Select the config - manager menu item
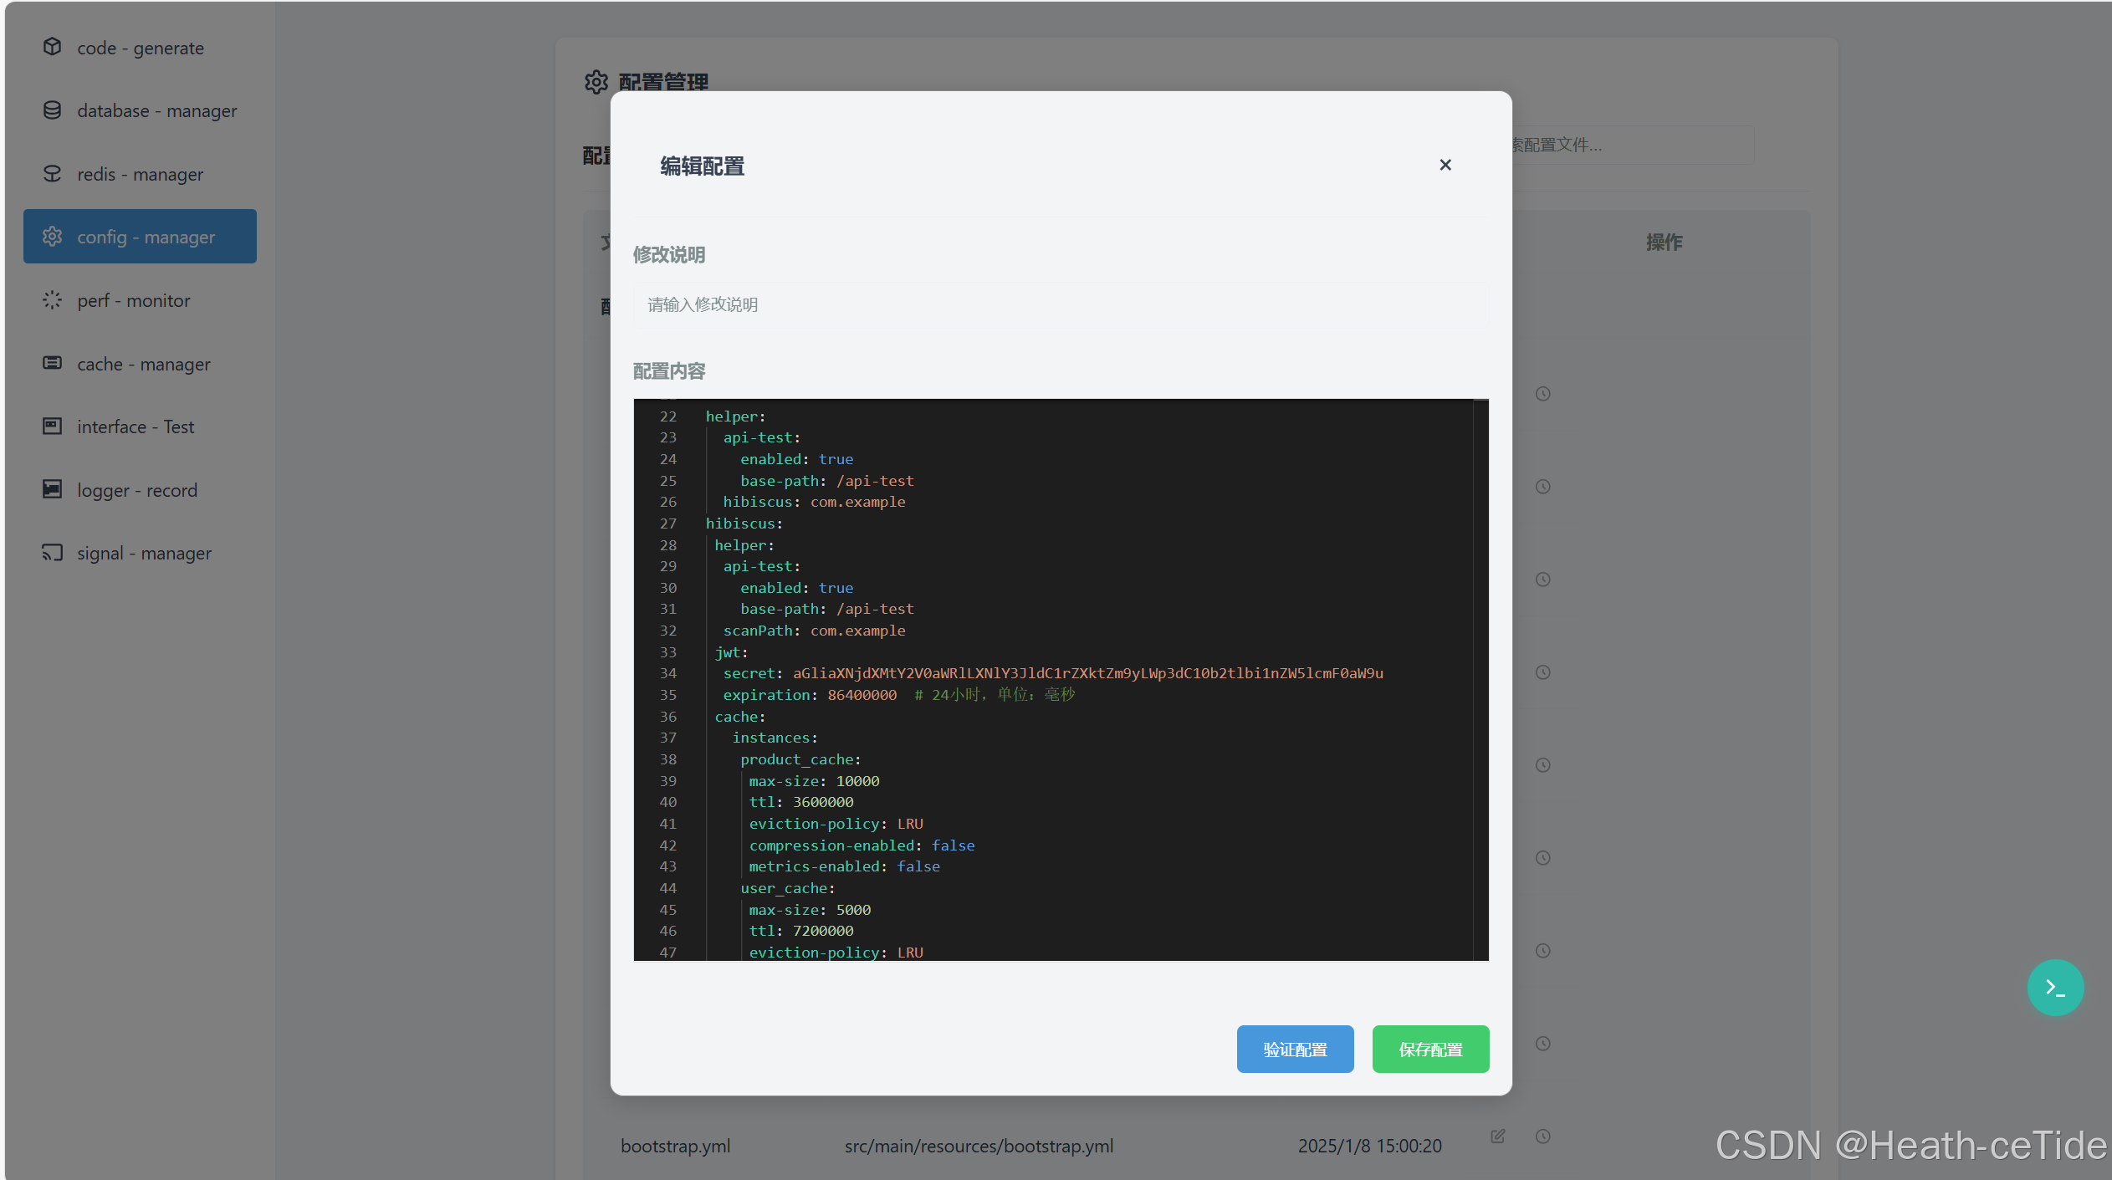This screenshot has height=1180, width=2112. pyautogui.click(x=141, y=237)
